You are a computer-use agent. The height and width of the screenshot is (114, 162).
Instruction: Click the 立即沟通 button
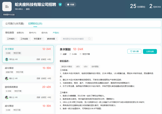150,52
